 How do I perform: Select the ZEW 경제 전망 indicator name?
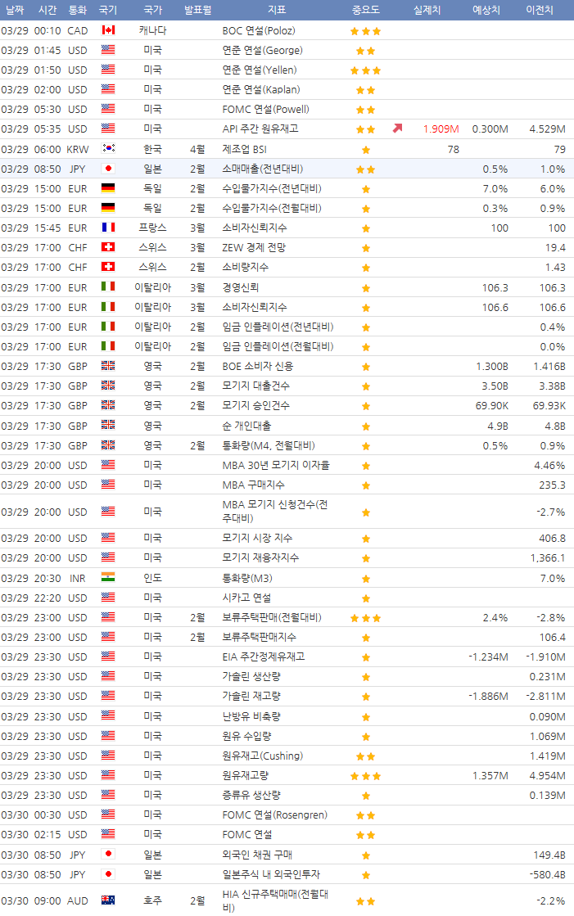pyautogui.click(x=255, y=247)
